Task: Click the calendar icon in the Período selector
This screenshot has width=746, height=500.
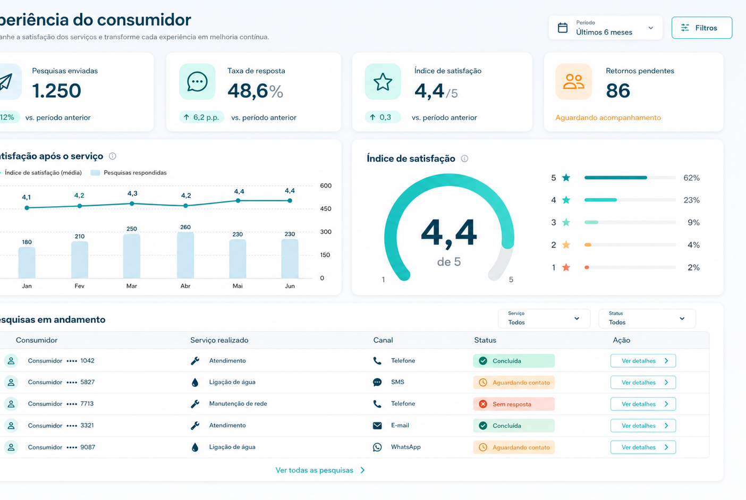Action: pyautogui.click(x=563, y=28)
